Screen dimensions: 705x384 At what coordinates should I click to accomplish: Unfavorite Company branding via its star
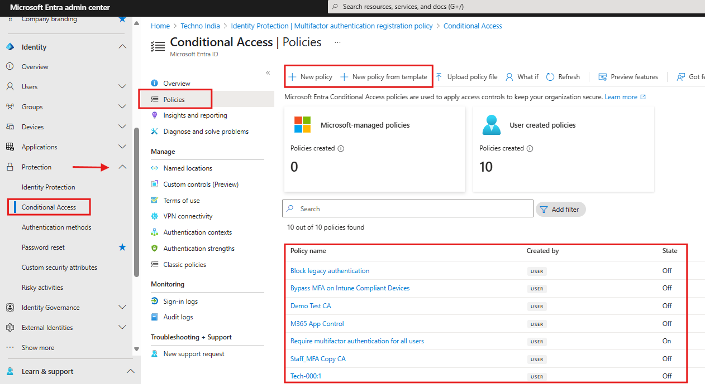(x=122, y=18)
